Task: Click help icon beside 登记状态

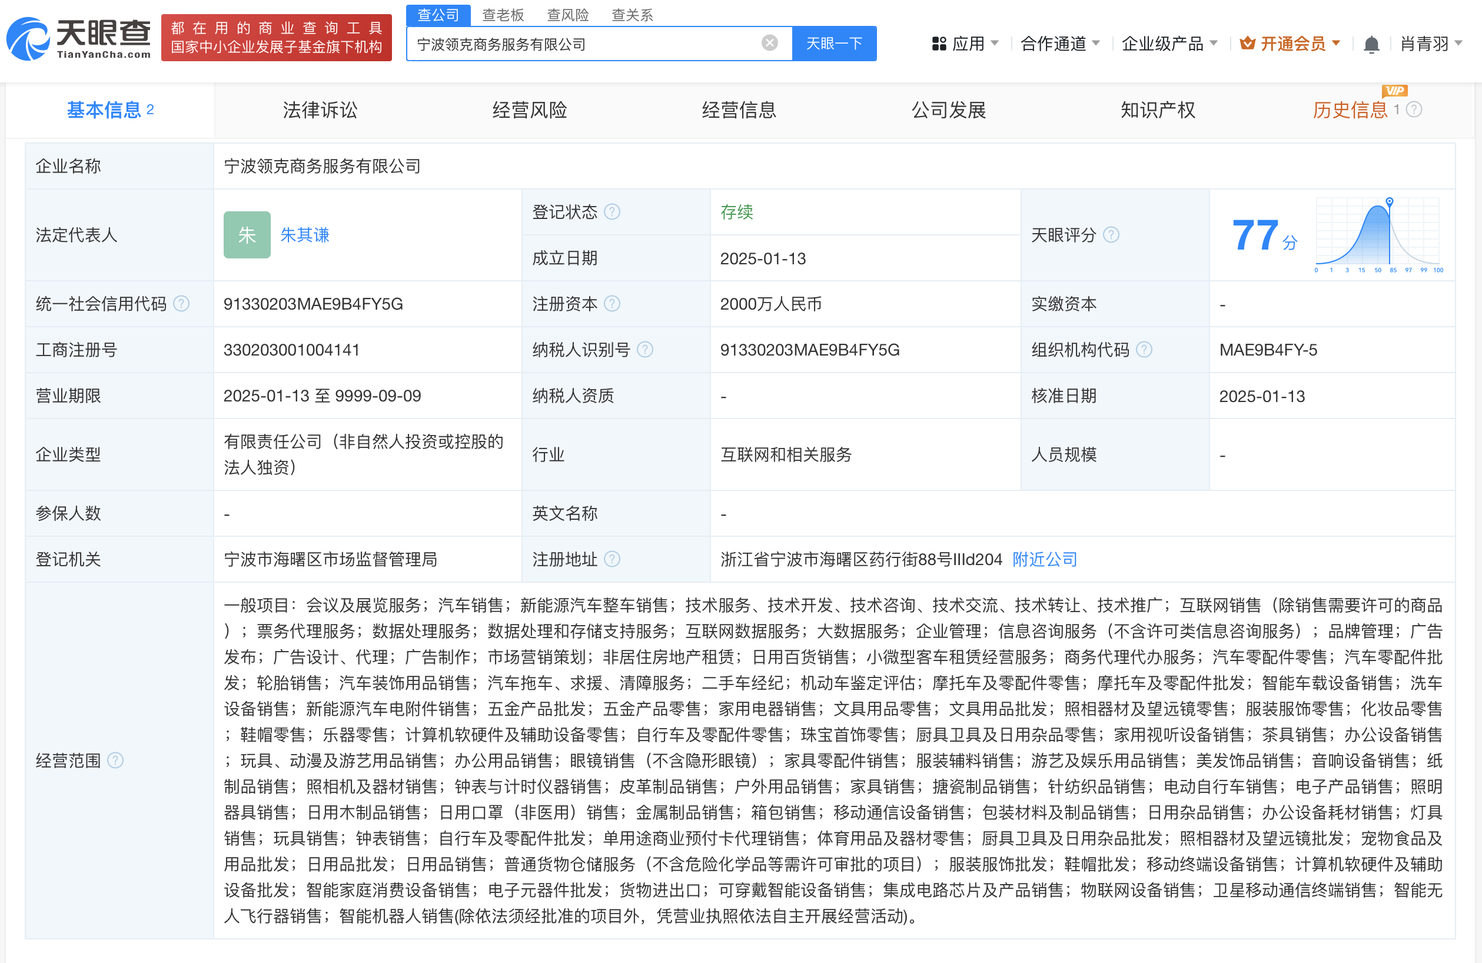Action: point(612,212)
